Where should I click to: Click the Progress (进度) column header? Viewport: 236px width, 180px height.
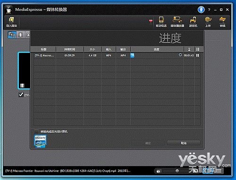(x=157, y=49)
